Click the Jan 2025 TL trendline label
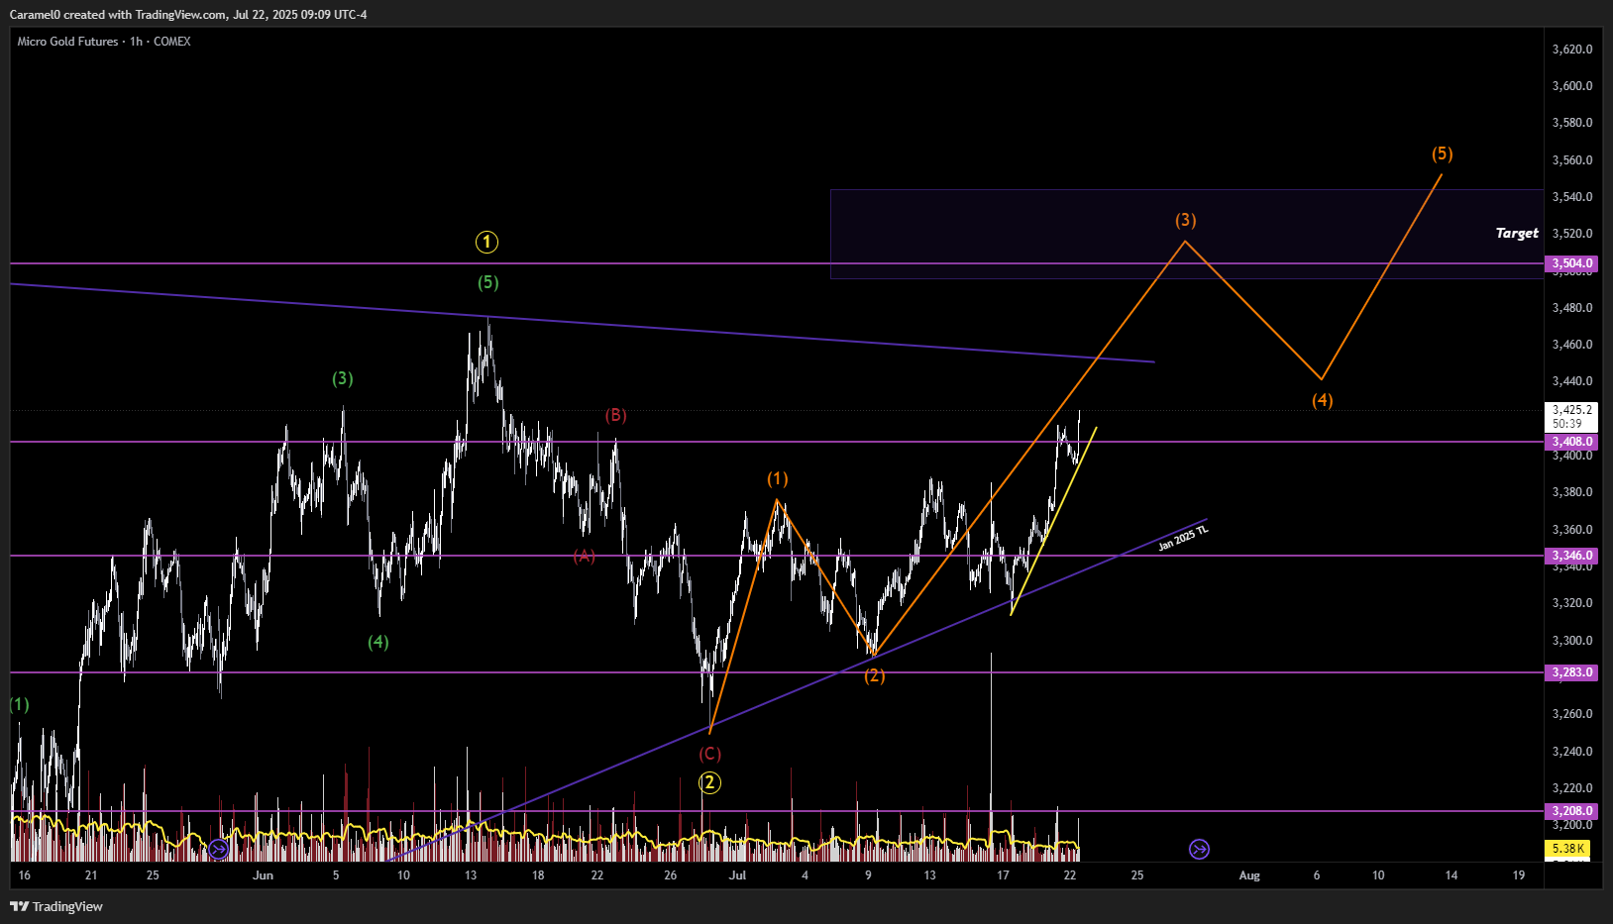Image resolution: width=1613 pixels, height=924 pixels. [x=1184, y=538]
